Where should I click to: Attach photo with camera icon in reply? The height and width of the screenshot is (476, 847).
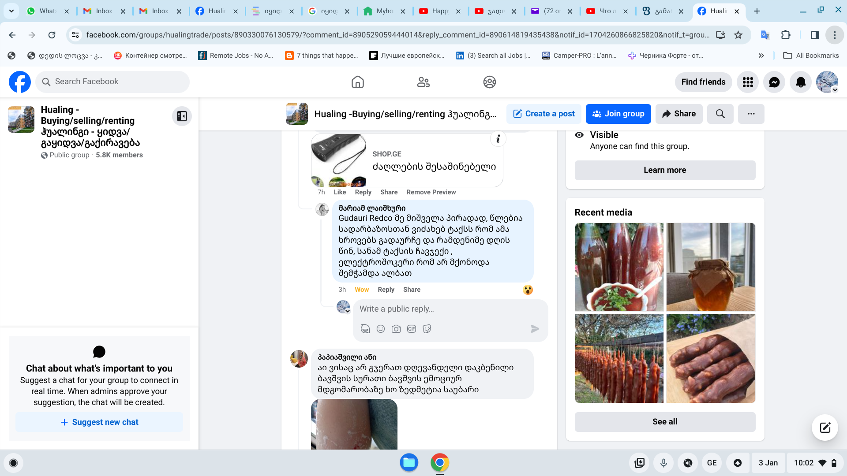(396, 329)
